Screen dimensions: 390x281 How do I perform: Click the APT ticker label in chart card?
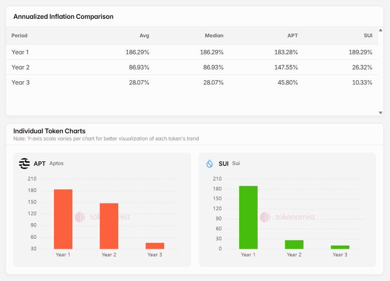click(x=40, y=164)
